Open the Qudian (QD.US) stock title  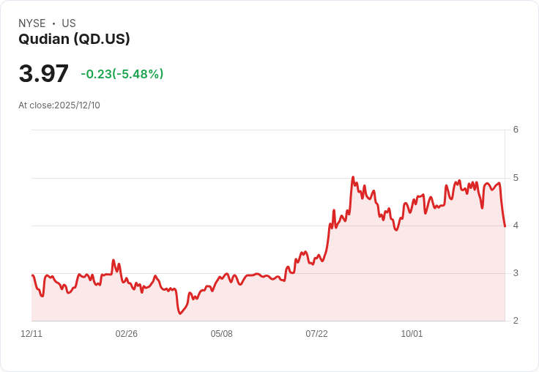coord(74,40)
